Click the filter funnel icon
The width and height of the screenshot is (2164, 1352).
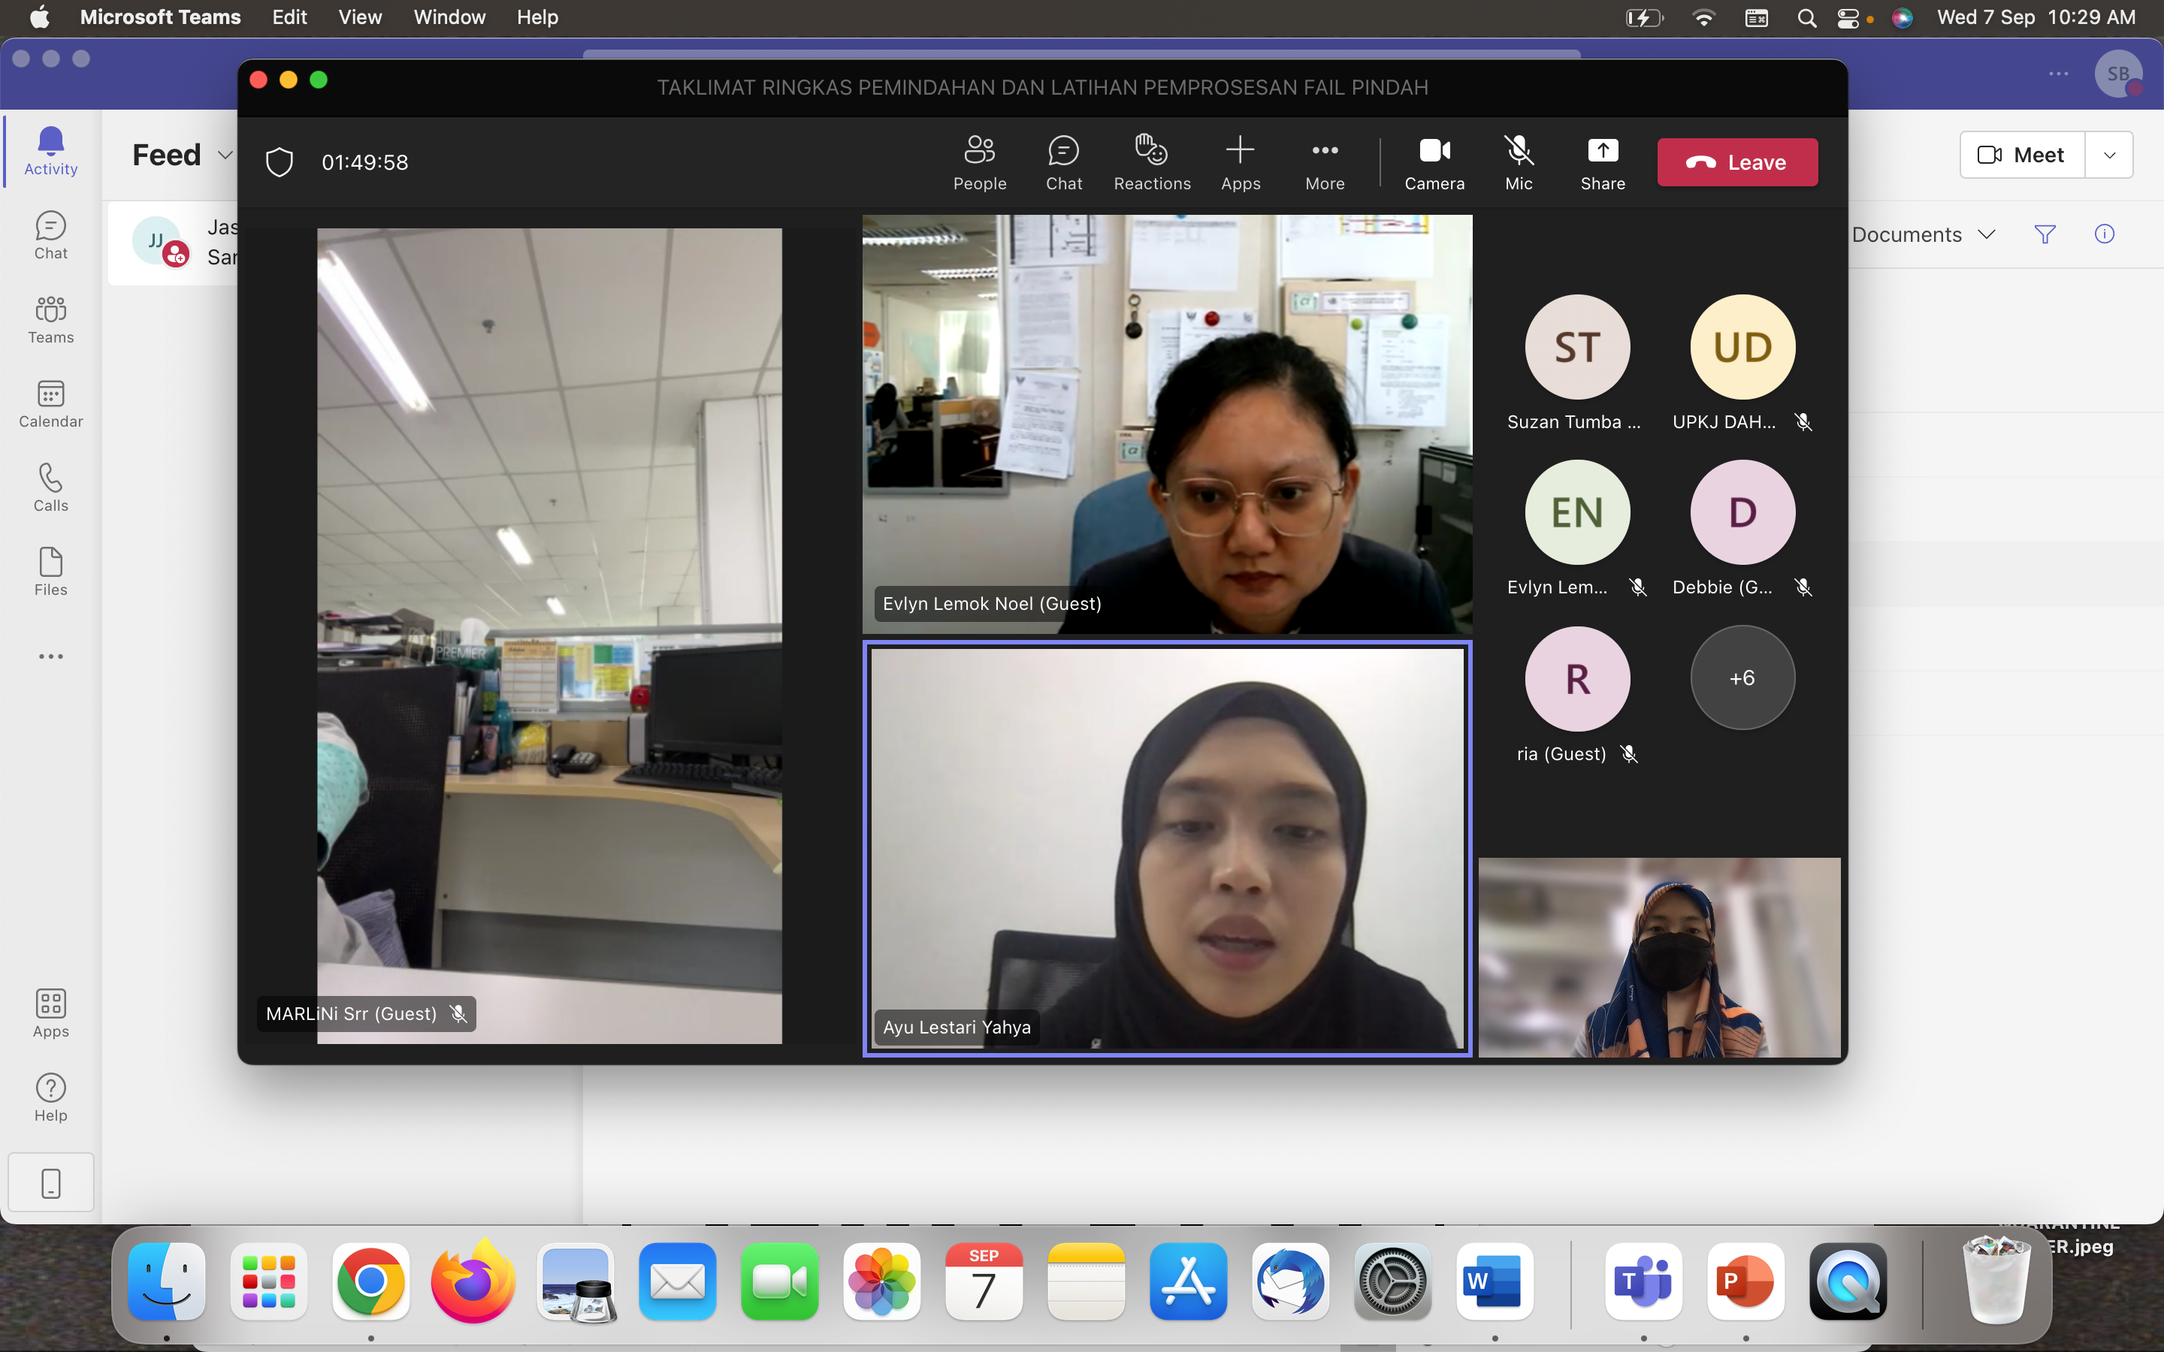[x=2045, y=234]
